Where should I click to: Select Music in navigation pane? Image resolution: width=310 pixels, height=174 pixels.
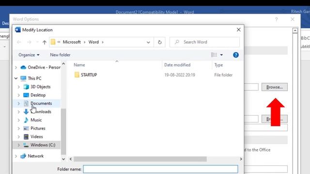[36, 120]
